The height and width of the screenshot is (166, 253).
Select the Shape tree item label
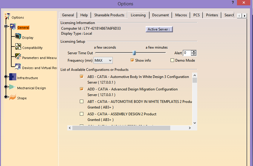point(22,98)
